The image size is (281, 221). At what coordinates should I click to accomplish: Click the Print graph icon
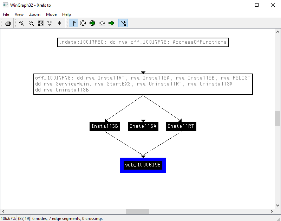8,23
